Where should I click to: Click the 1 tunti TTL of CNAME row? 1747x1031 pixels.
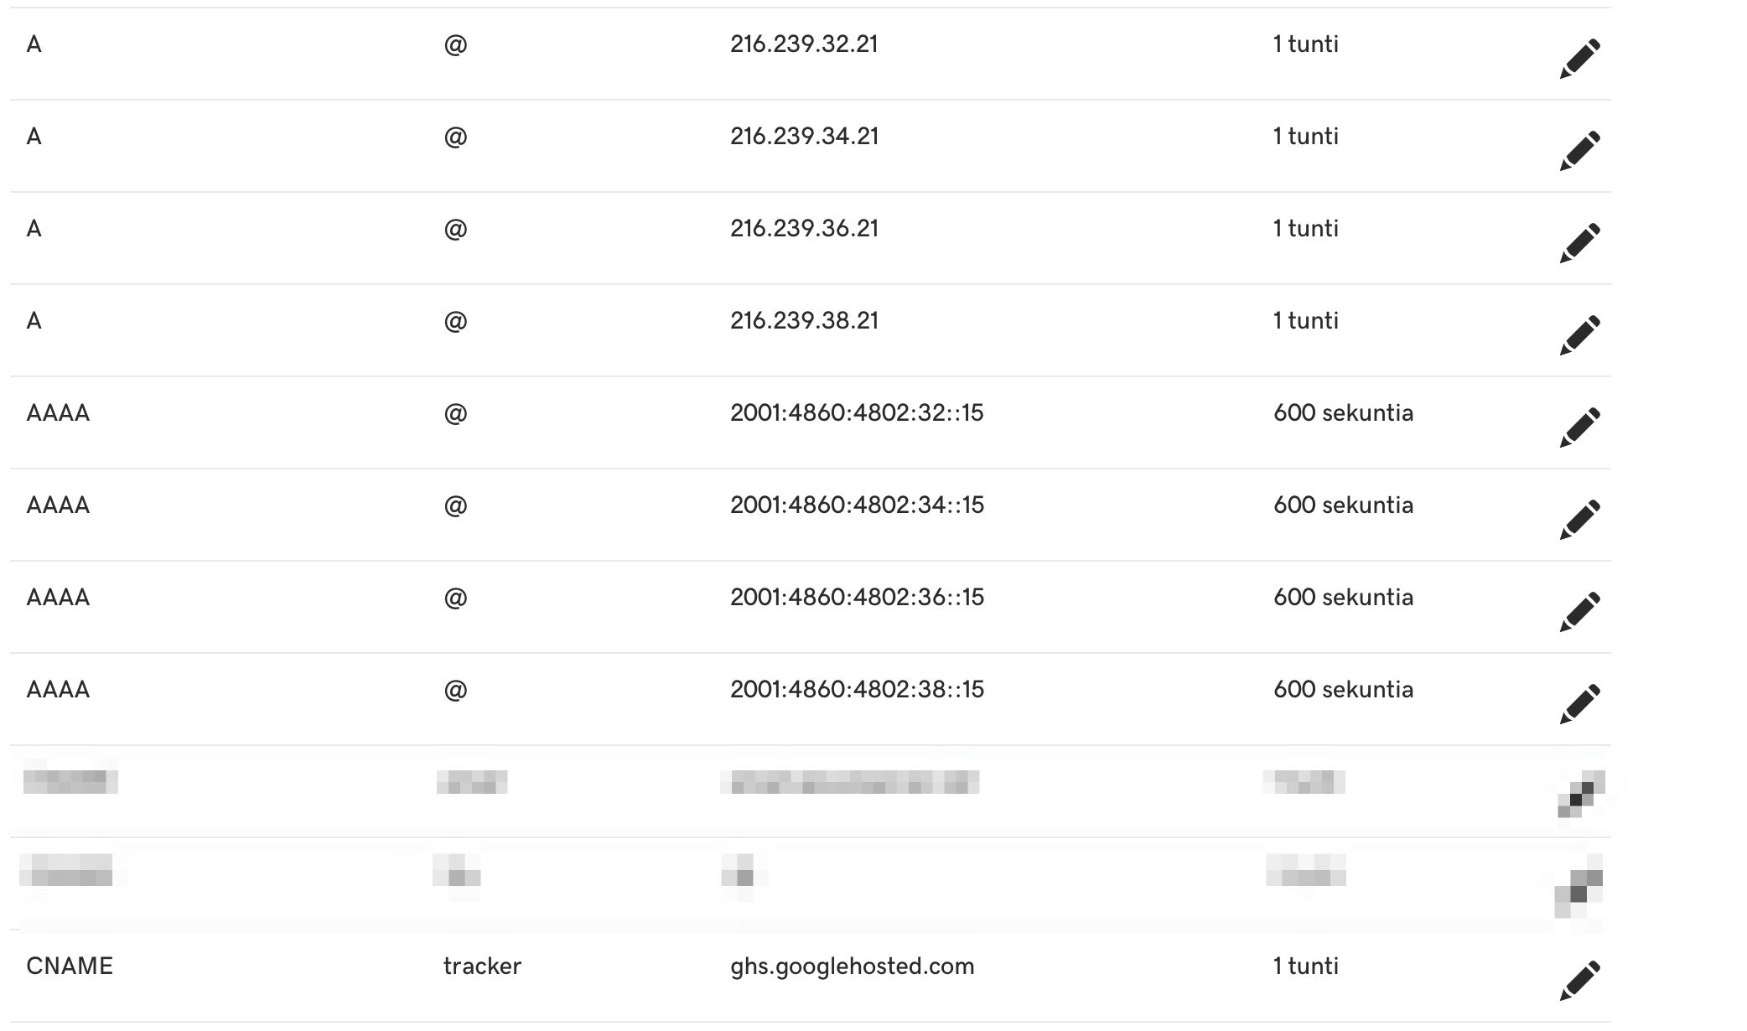click(1305, 966)
